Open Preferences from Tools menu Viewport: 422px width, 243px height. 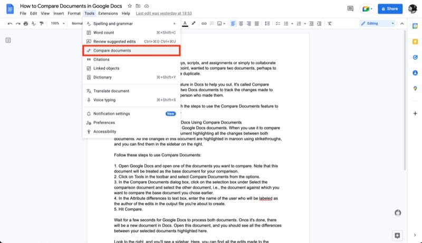coord(131,123)
